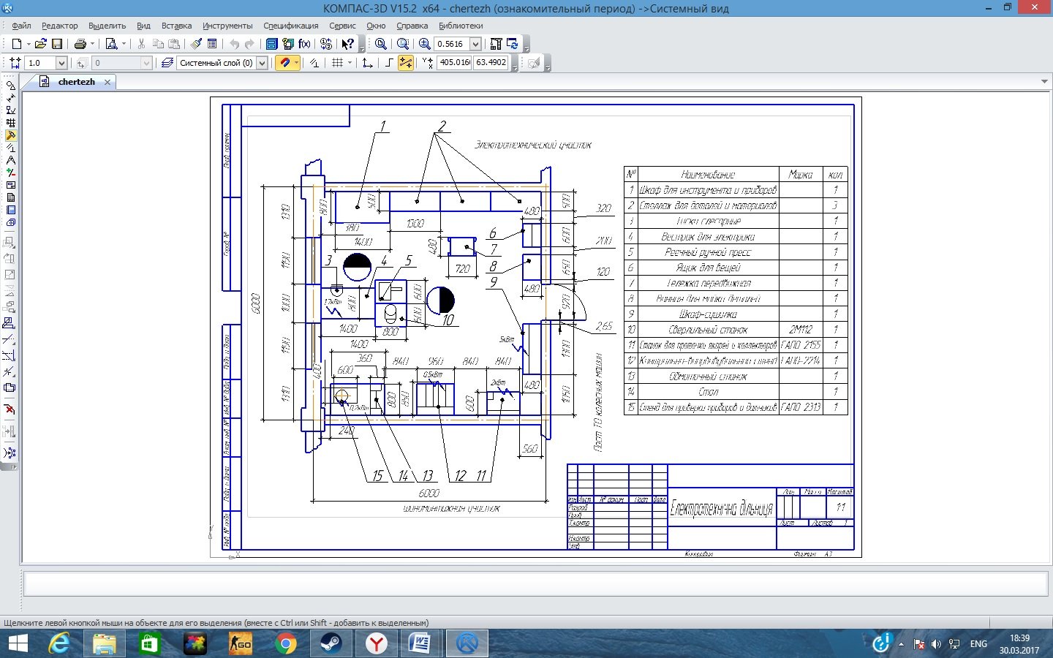Toggle the rounding mode button
Screen dimensions: 1053x658
(405, 63)
